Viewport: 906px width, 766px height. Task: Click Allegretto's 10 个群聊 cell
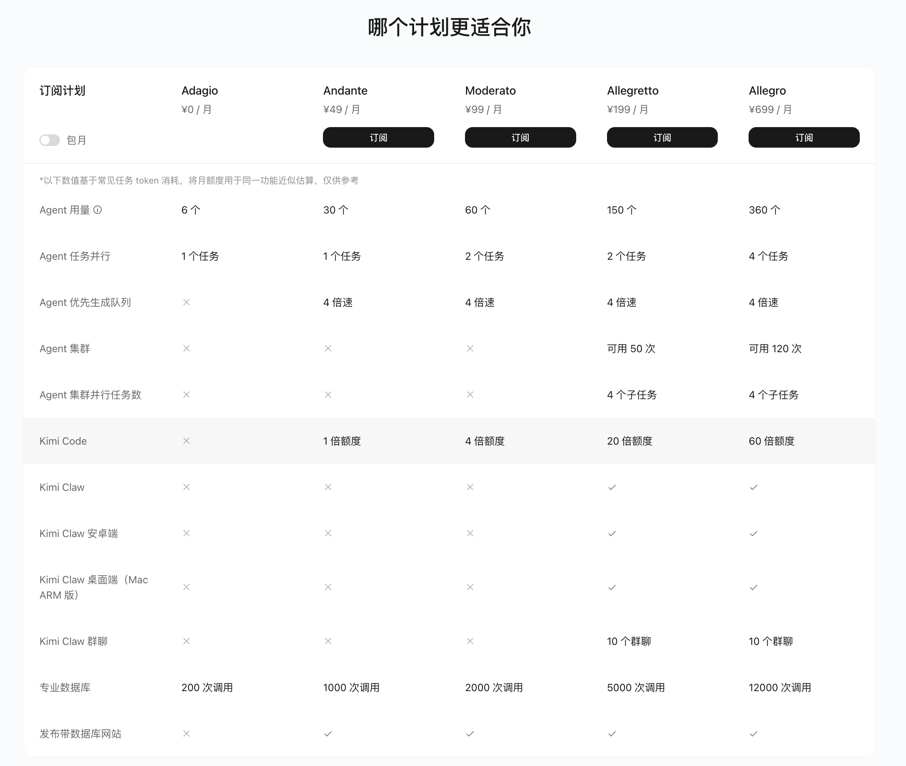click(629, 641)
